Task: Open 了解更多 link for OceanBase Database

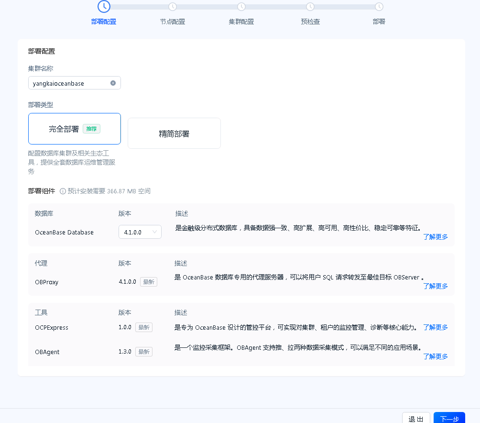Action: coord(436,237)
